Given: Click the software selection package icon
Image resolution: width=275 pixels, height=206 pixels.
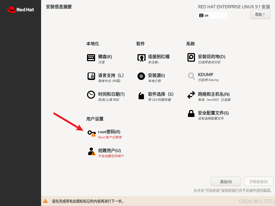Looking at the screenshot, I should [141, 96].
